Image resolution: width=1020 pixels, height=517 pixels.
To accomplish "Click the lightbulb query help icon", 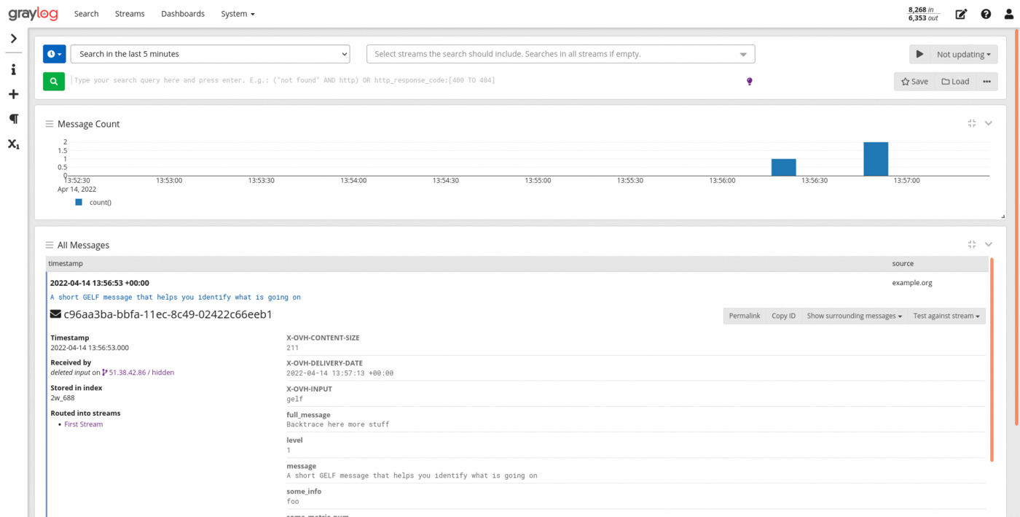I will pos(749,81).
